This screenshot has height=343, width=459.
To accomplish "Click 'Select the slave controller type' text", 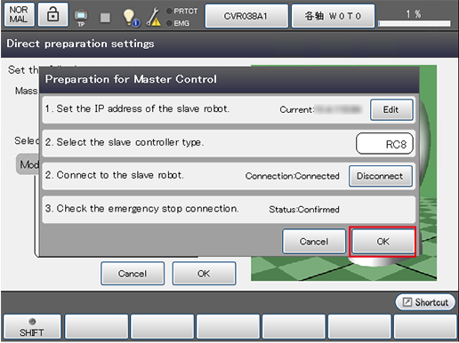I will click(x=130, y=142).
